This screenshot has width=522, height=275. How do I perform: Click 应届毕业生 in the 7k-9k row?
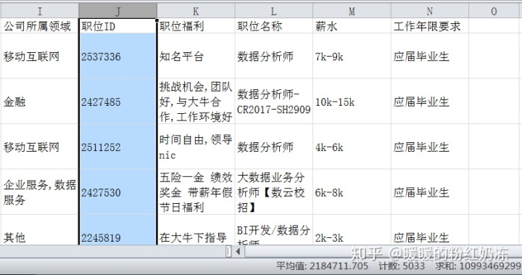pos(430,56)
